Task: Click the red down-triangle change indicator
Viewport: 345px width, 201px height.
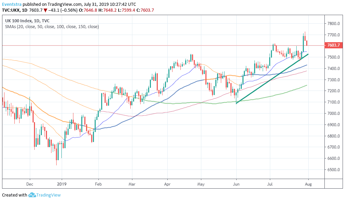Action: (45, 10)
